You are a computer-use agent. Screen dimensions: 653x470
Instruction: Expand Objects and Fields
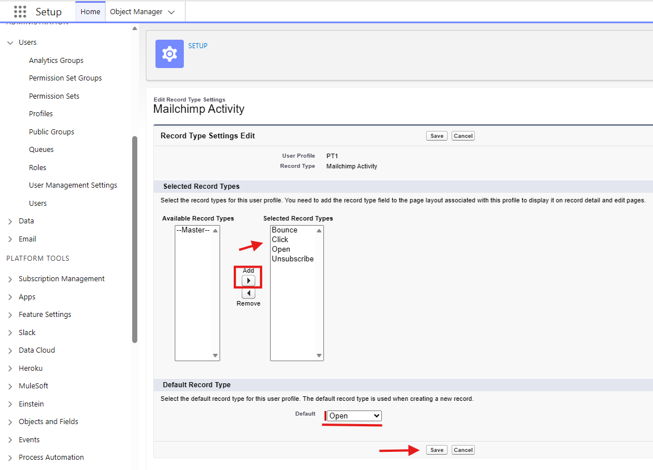pos(10,422)
